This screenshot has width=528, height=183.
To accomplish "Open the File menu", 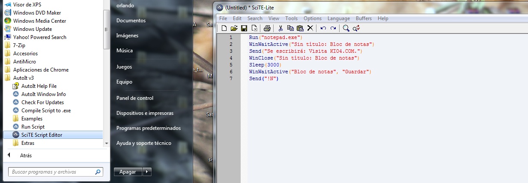I will coord(223,18).
